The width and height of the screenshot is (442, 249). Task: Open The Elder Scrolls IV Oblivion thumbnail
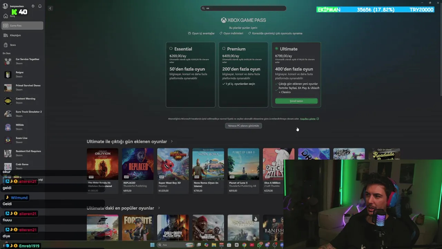coord(103,164)
